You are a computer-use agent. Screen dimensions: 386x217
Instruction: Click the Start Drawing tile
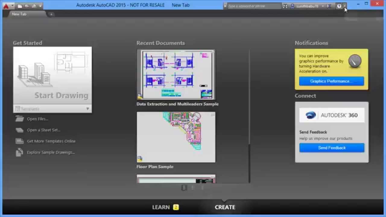52,76
